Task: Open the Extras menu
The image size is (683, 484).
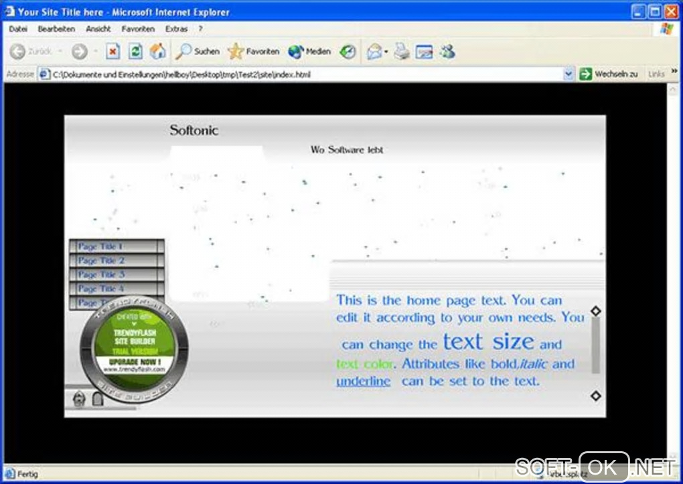Action: pyautogui.click(x=176, y=29)
